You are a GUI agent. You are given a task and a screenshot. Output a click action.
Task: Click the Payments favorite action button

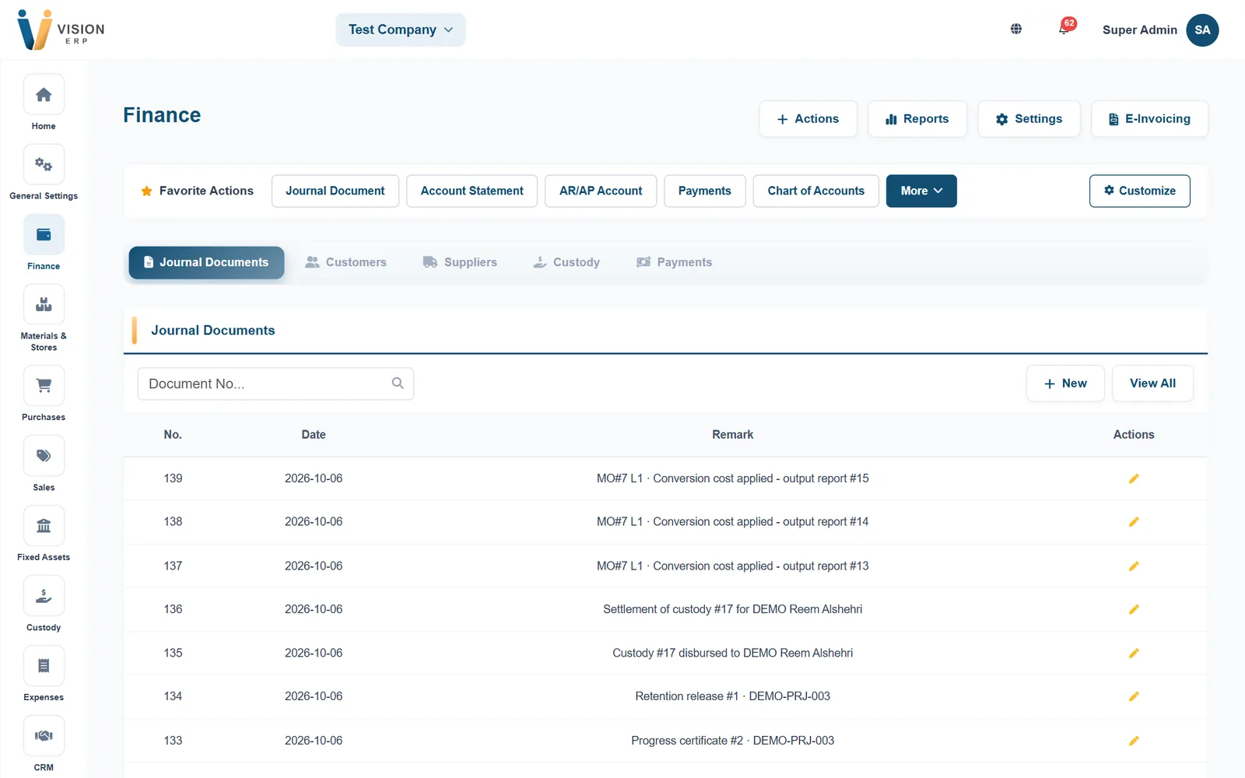point(705,191)
